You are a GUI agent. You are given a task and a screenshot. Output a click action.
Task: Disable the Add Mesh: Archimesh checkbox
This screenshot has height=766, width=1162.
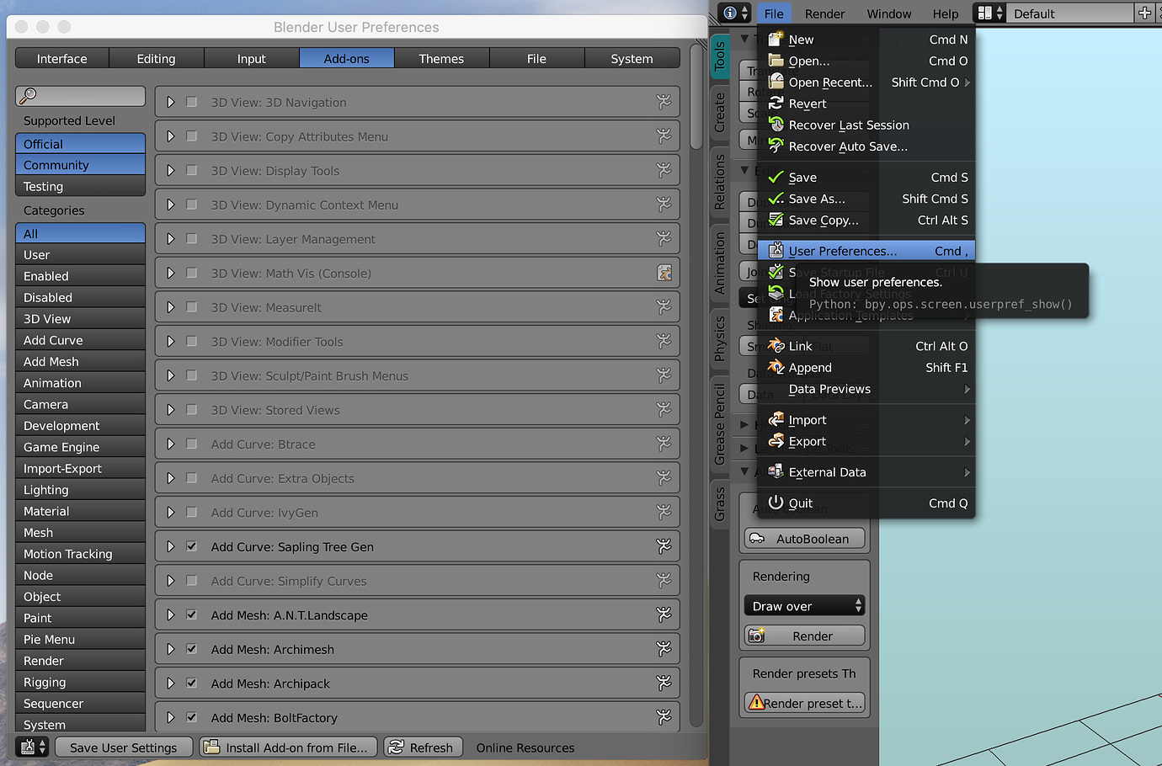tap(191, 648)
